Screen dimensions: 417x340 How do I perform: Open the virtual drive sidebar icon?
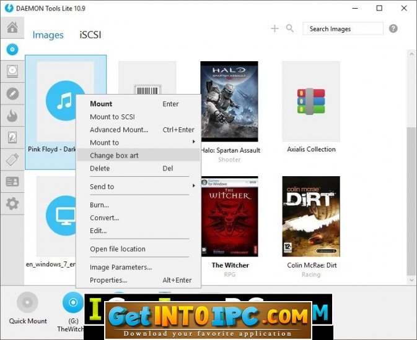click(x=12, y=71)
